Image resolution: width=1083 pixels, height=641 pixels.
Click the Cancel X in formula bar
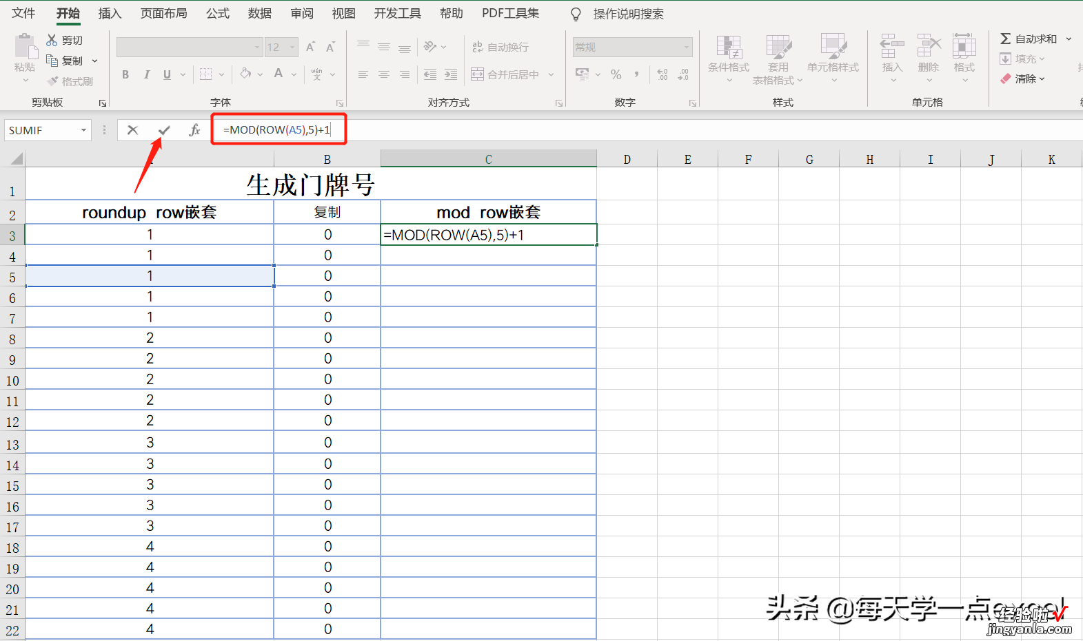pyautogui.click(x=132, y=130)
